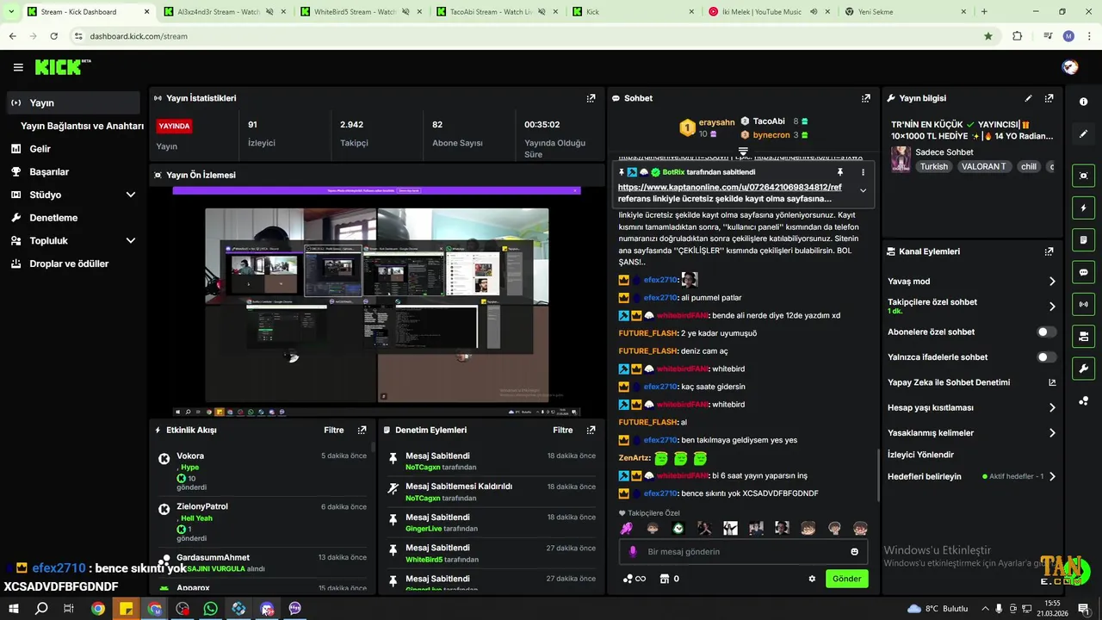The image size is (1102, 620).
Task: Open Filtre in Denetim Eylemleri panel
Action: [x=562, y=430]
